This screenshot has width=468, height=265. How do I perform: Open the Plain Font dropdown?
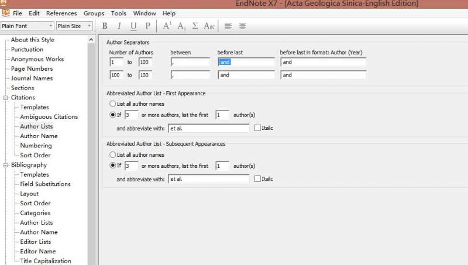click(x=27, y=26)
